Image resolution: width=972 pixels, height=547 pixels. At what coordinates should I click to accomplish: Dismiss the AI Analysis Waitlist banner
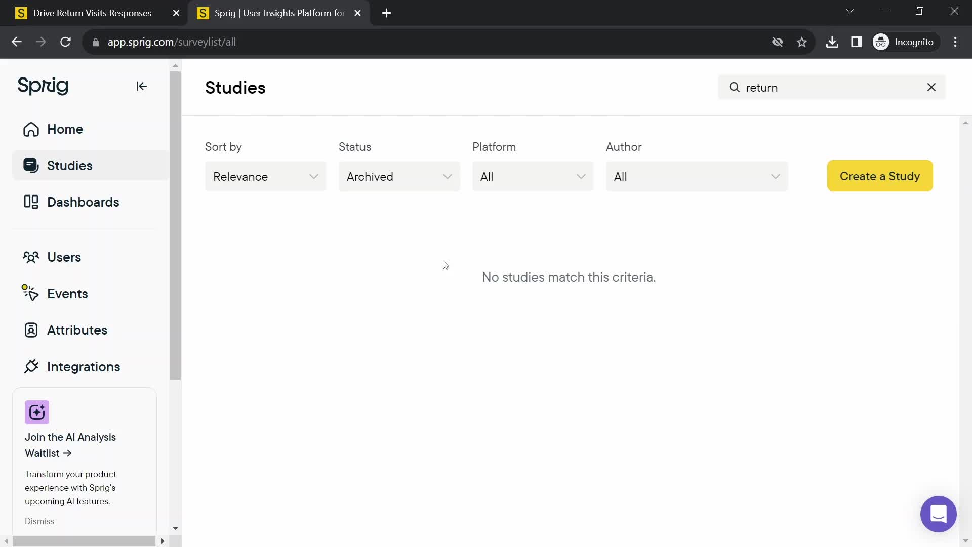click(39, 521)
